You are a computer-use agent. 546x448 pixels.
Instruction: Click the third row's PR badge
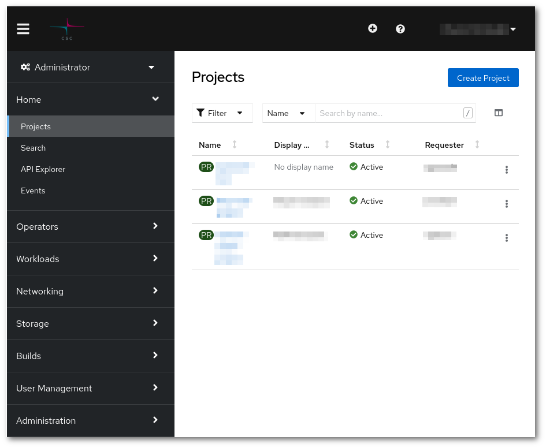point(206,235)
